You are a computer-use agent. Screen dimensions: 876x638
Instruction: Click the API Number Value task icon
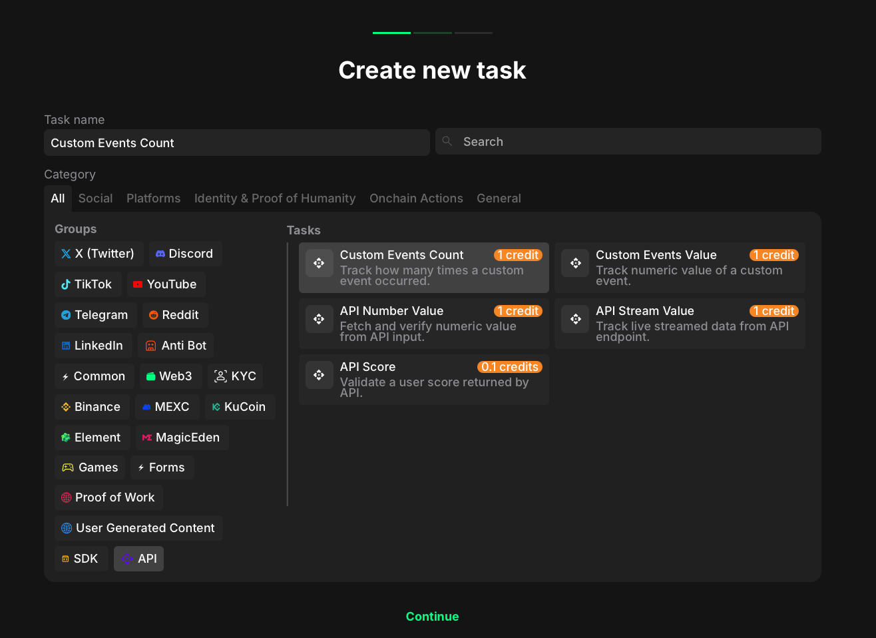[x=319, y=319]
